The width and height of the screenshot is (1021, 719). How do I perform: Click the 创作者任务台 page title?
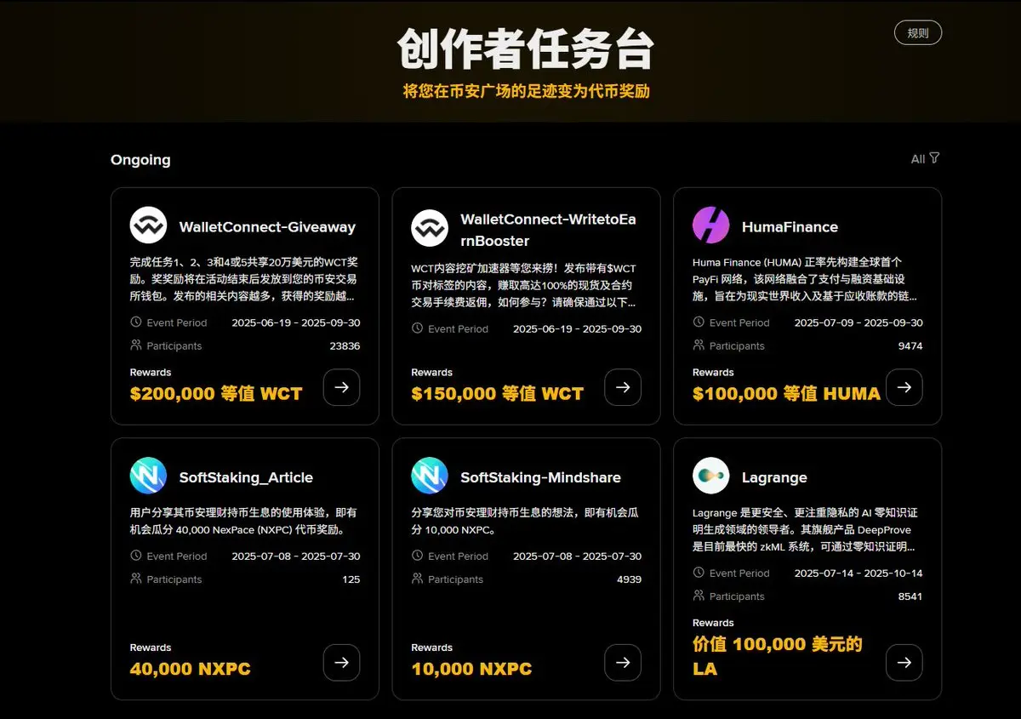coord(526,49)
